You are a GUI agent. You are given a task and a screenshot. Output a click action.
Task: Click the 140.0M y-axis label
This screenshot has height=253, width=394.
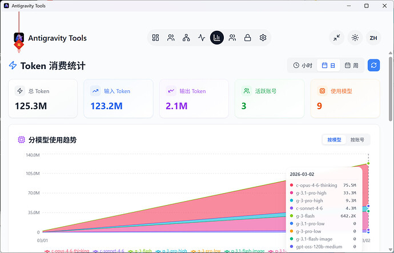(x=33, y=155)
